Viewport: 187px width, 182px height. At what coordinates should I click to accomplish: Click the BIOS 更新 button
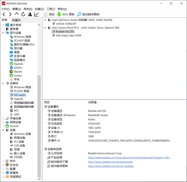click(66, 14)
